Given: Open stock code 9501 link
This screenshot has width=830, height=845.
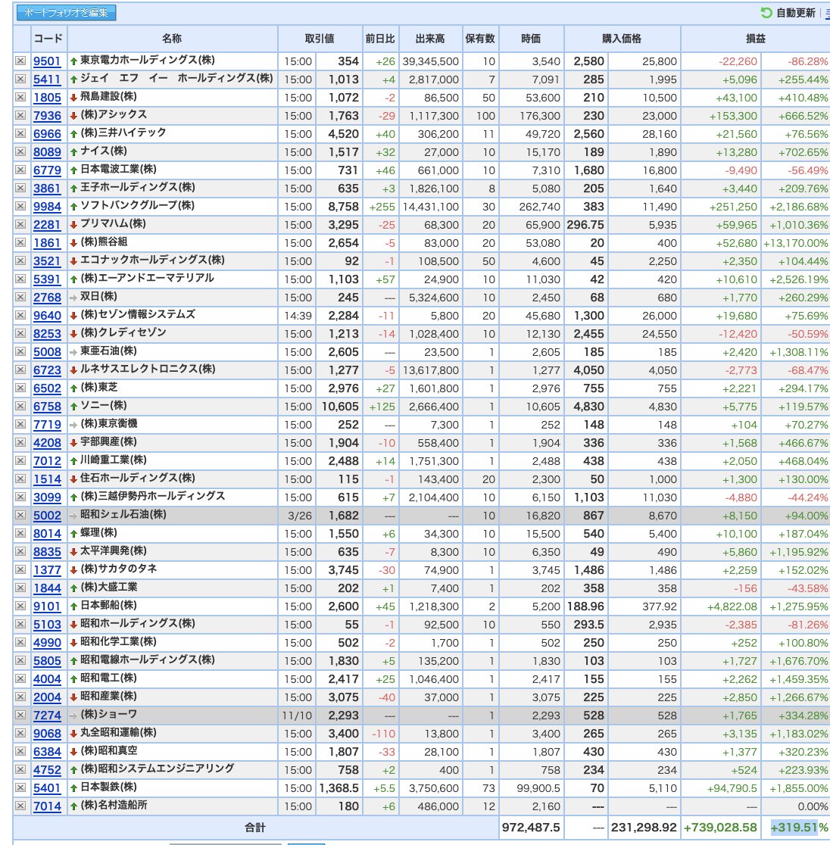Looking at the screenshot, I should [x=47, y=61].
